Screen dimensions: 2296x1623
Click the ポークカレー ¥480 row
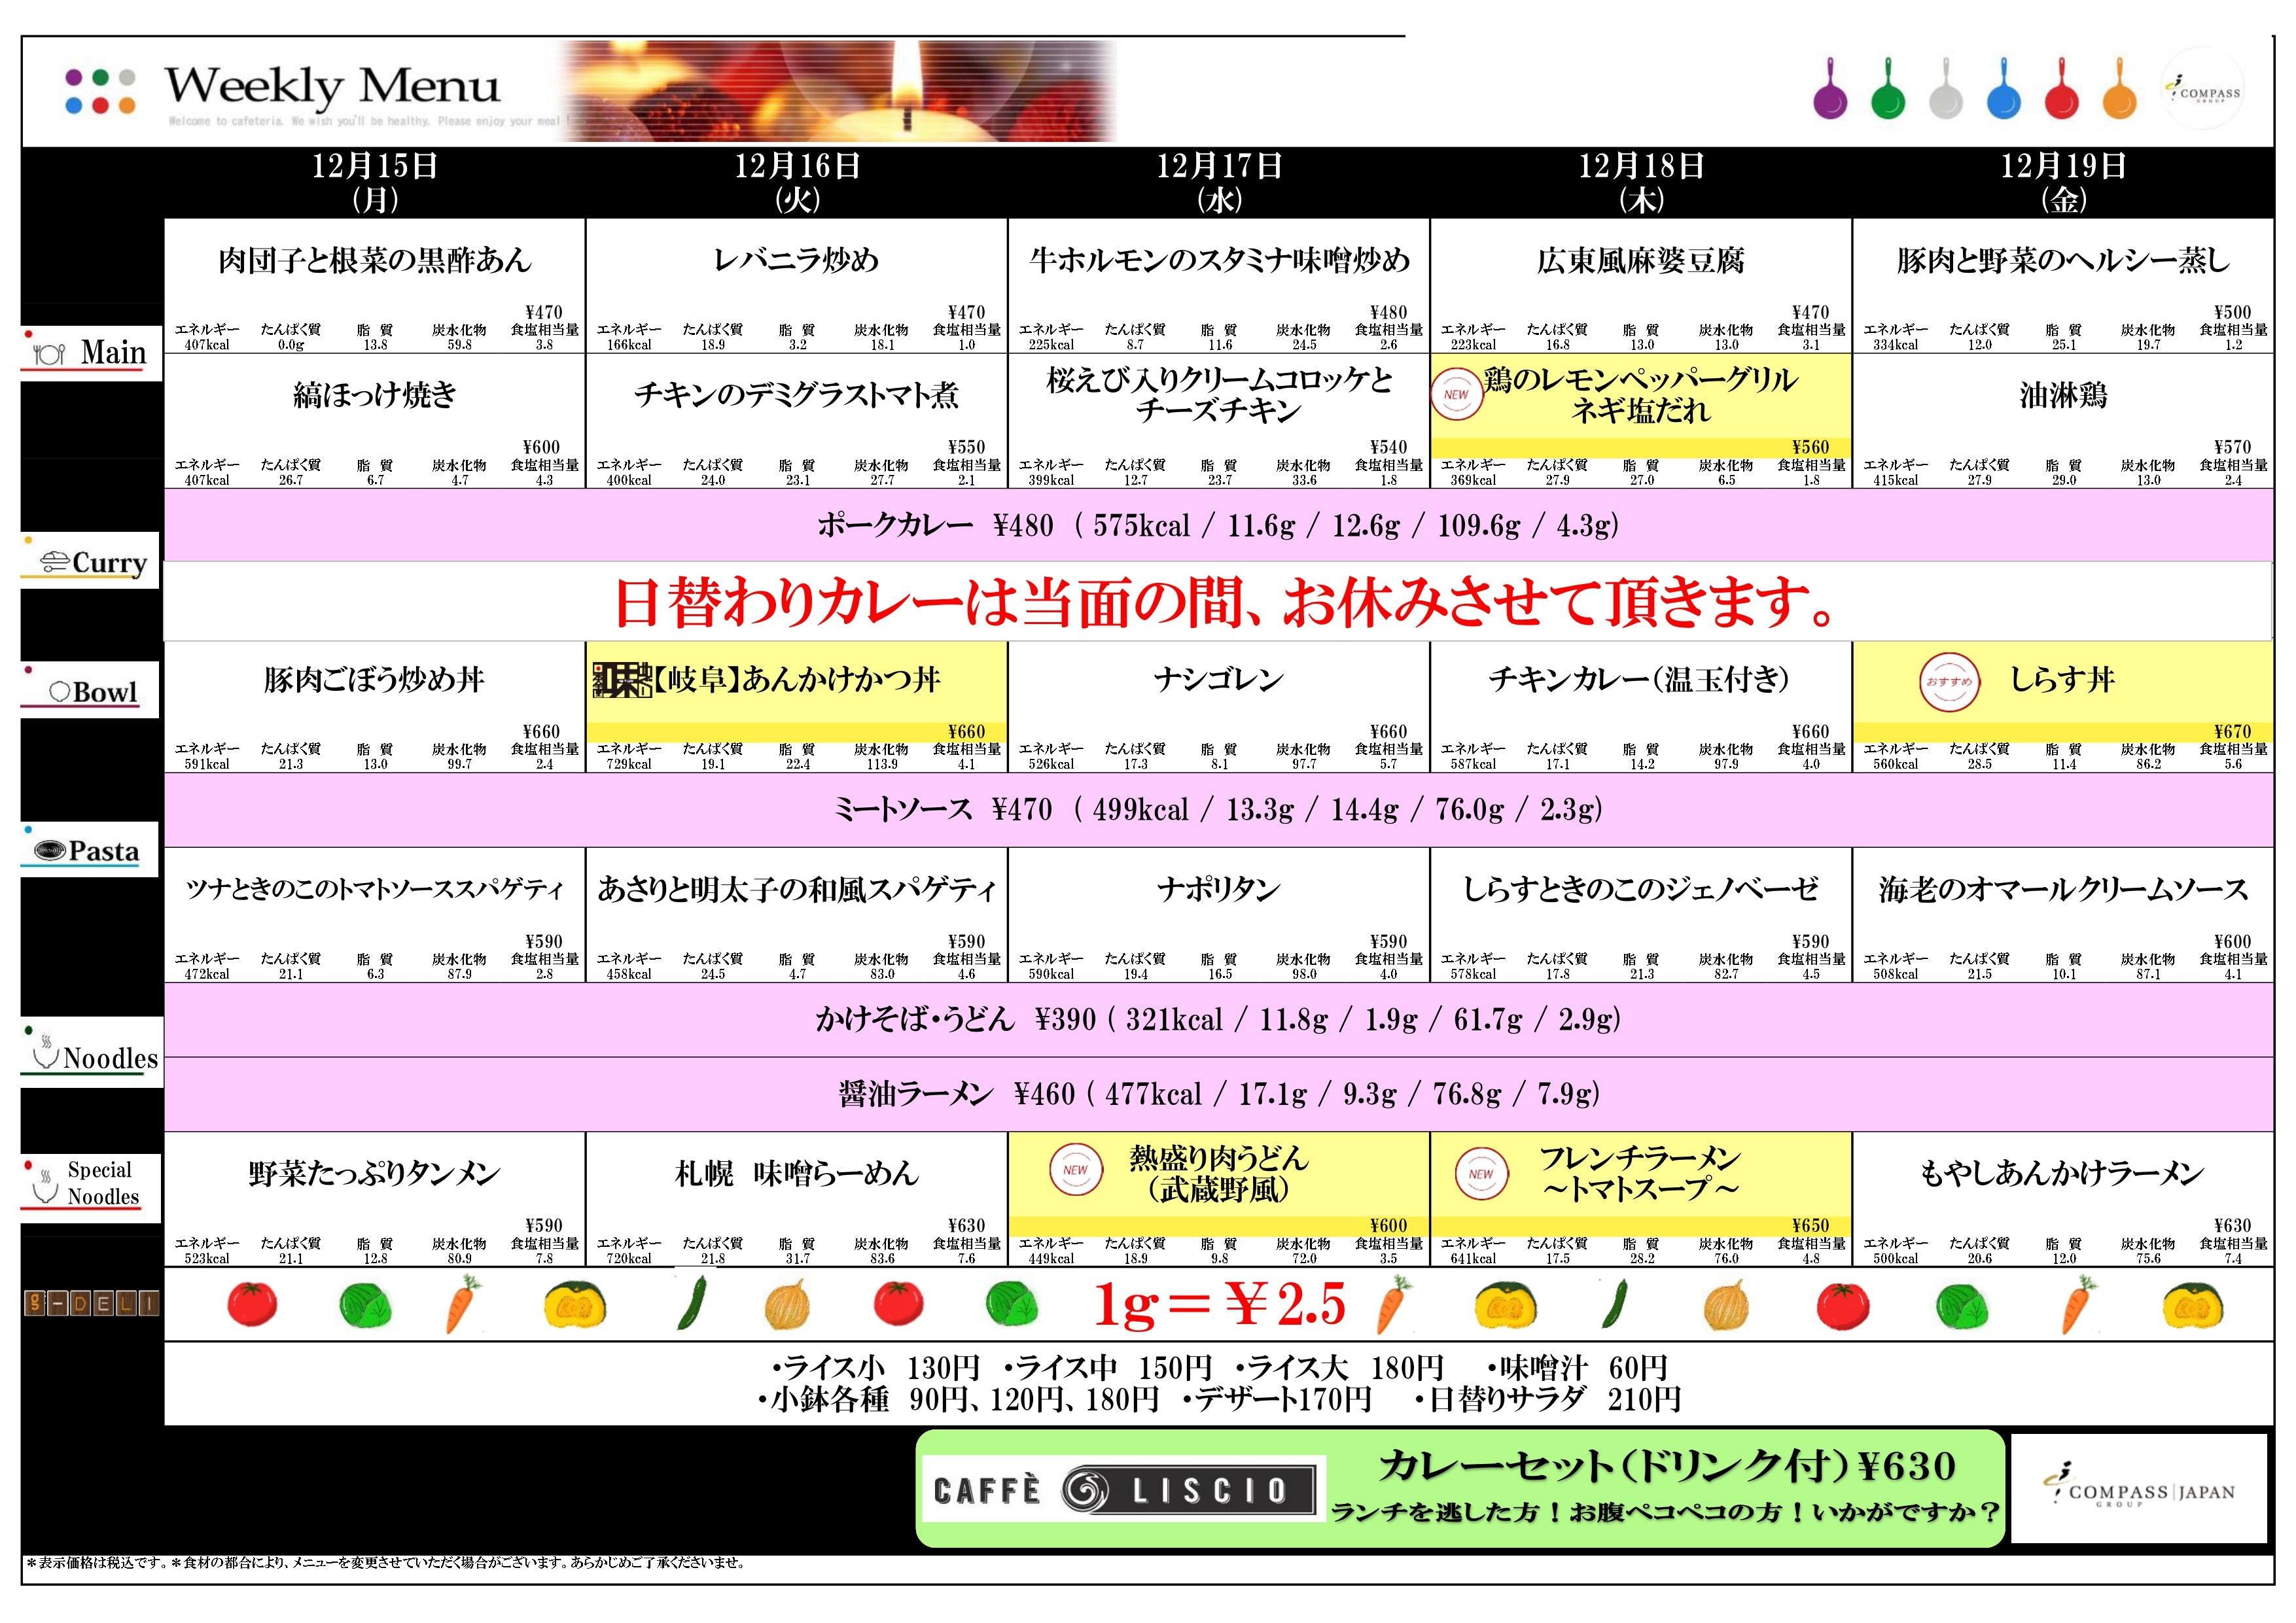tap(1217, 526)
